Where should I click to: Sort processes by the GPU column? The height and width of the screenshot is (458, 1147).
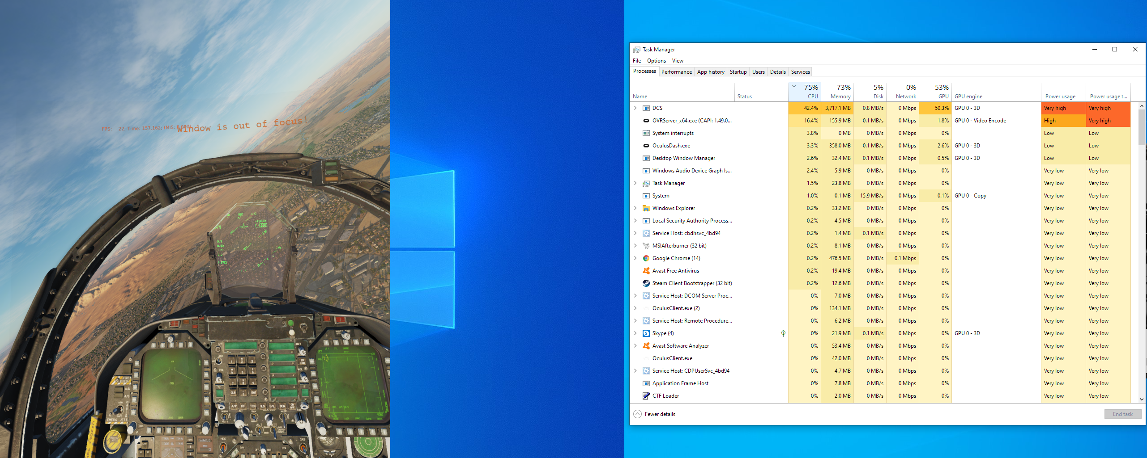click(x=935, y=92)
